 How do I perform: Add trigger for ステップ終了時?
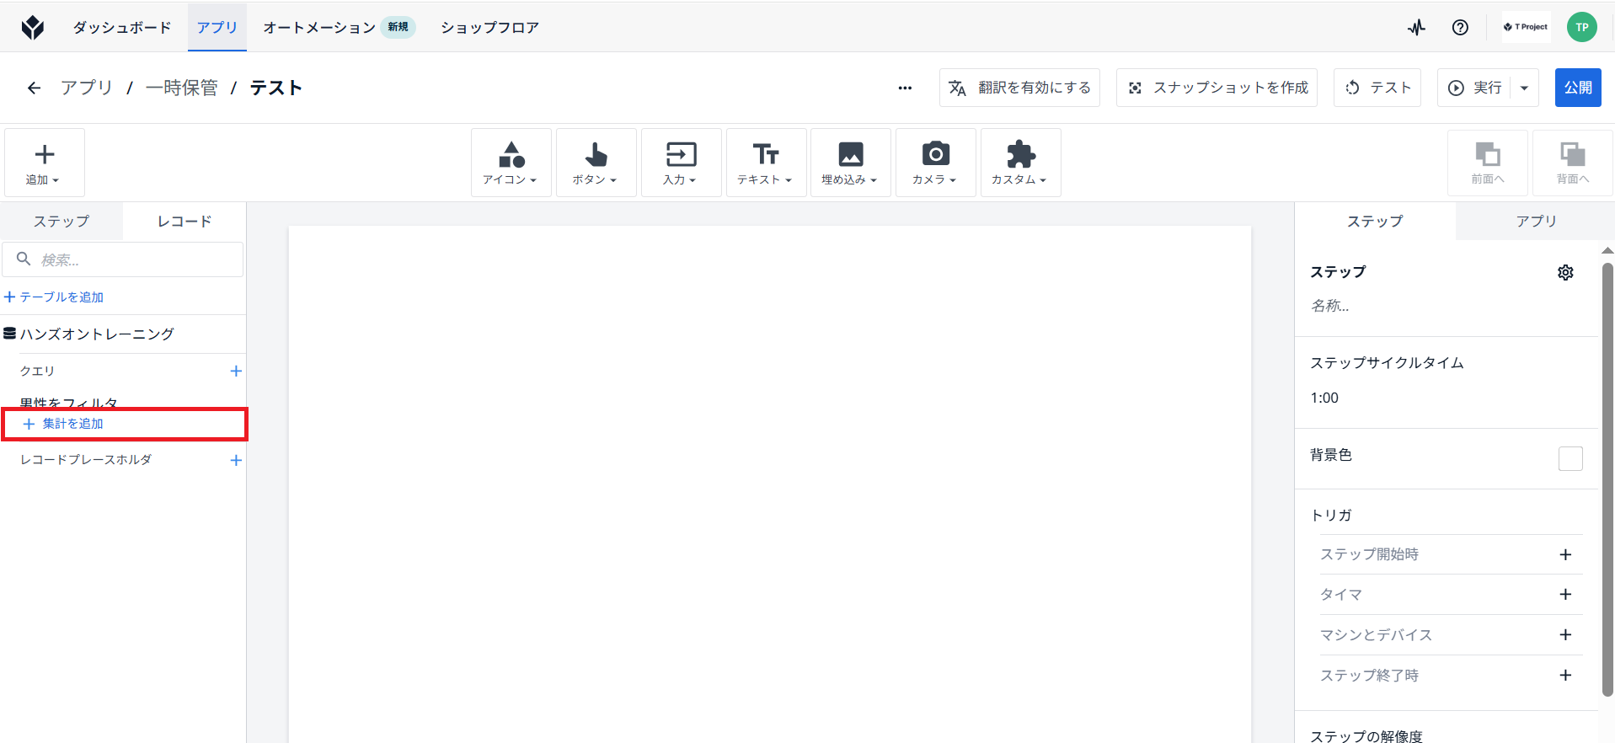point(1565,675)
